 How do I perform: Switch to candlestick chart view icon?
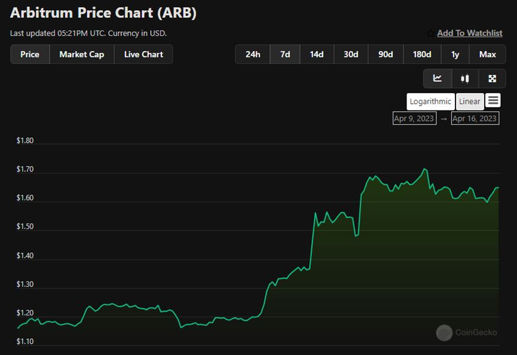(x=465, y=78)
